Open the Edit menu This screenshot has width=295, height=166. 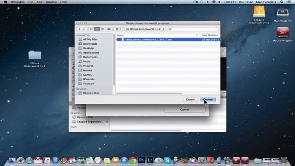[x=39, y=2]
